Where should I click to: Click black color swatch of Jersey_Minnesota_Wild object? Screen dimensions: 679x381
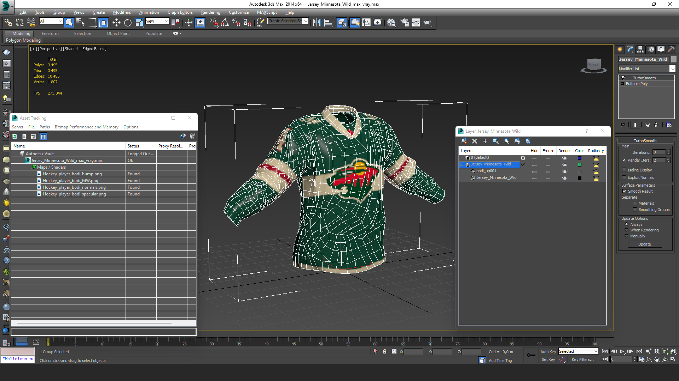[580, 178]
